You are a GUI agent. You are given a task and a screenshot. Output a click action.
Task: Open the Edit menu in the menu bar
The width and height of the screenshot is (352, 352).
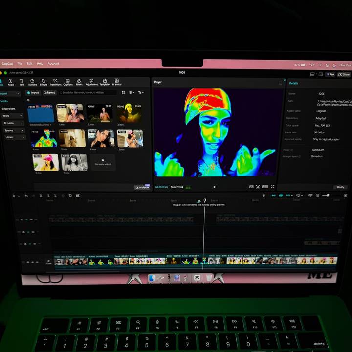coord(29,64)
